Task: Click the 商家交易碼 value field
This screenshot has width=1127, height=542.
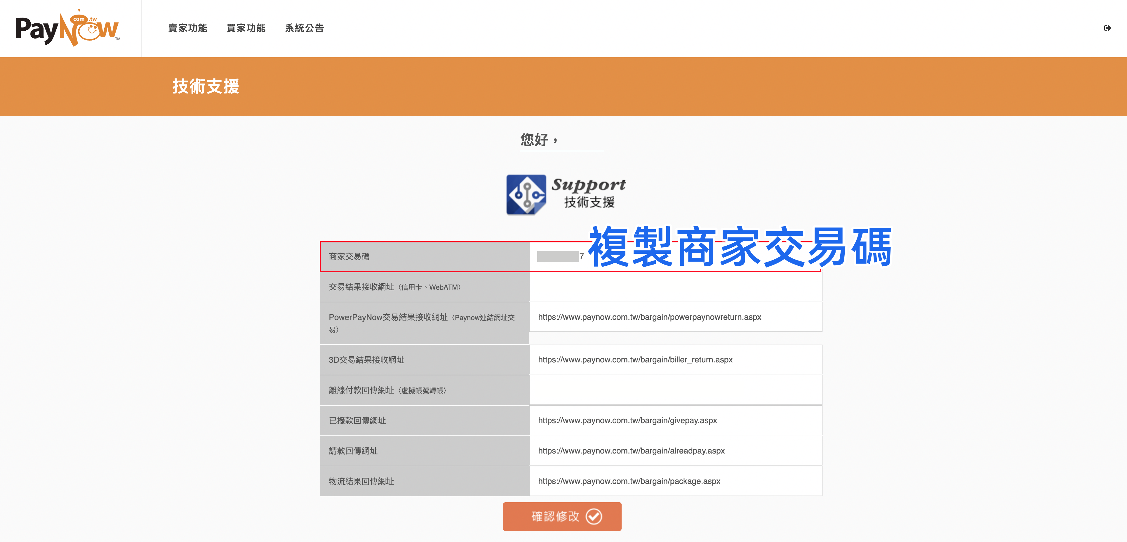Action: click(676, 257)
